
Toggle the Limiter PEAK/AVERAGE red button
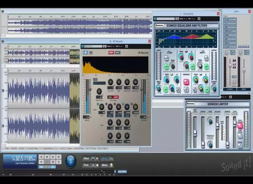point(240,126)
